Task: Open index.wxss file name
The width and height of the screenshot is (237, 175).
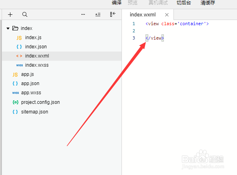Action: [37, 65]
